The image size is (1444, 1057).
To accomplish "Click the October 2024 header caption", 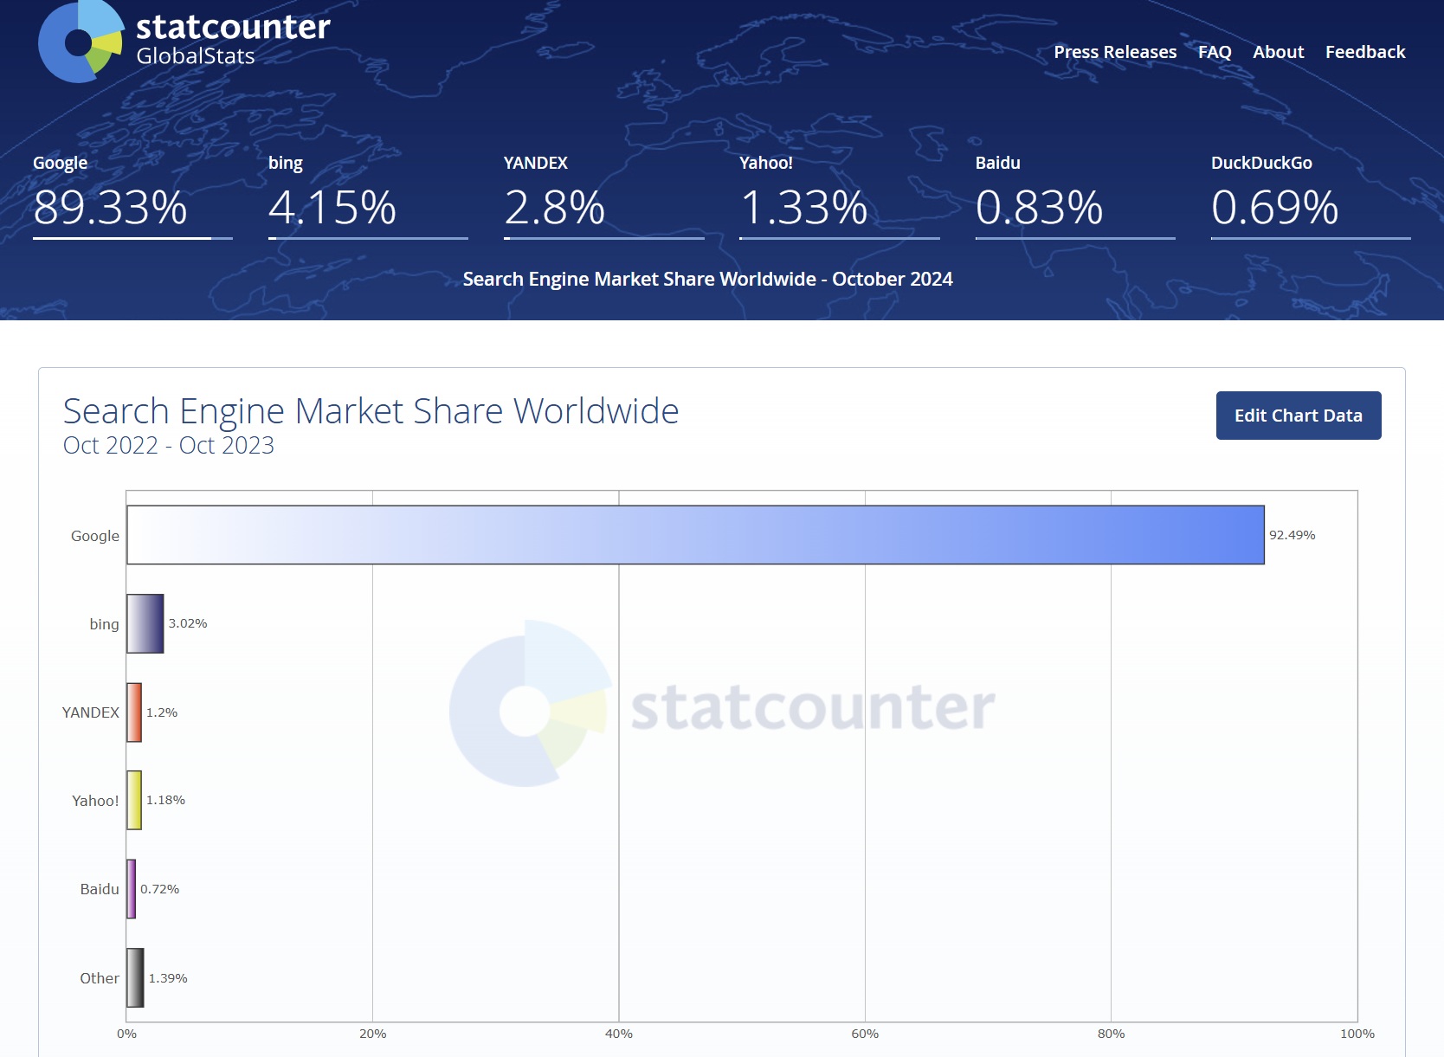I will click(x=707, y=279).
